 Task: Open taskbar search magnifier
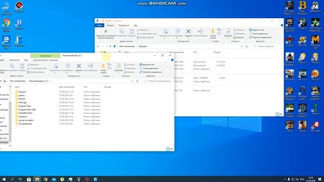[x=12, y=179]
